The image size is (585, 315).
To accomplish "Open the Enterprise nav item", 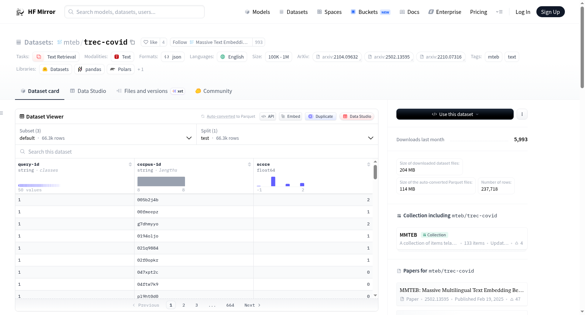I will (445, 12).
